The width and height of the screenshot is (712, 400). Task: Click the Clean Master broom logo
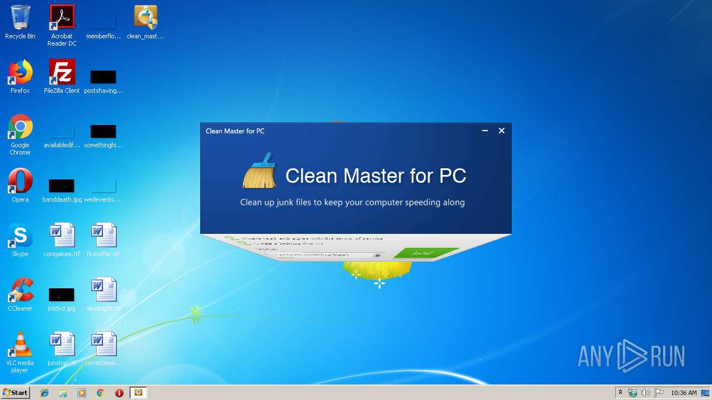[x=260, y=171]
